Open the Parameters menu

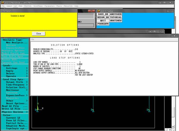point(49,6)
